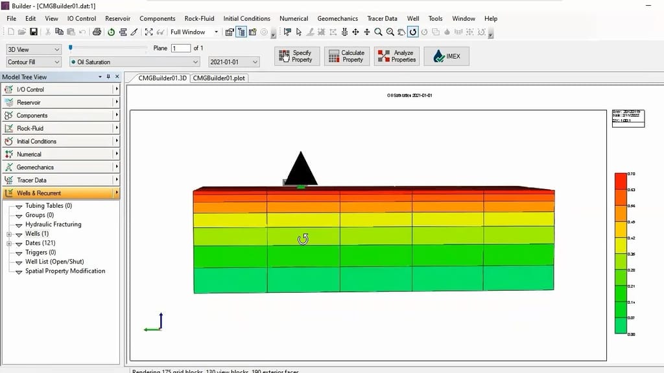Click the Print icon
Image resolution: width=664 pixels, height=373 pixels.
click(x=97, y=32)
